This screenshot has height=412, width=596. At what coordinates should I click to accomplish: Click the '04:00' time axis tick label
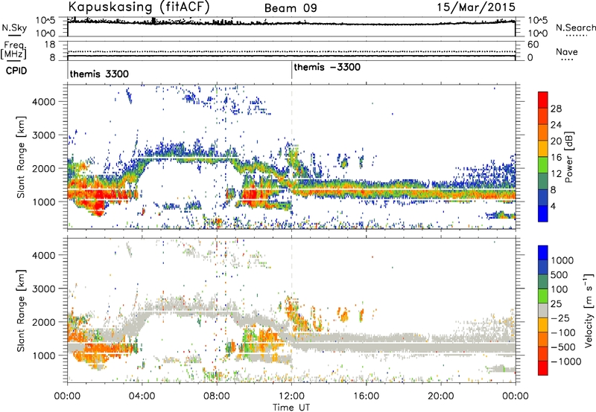(142, 396)
